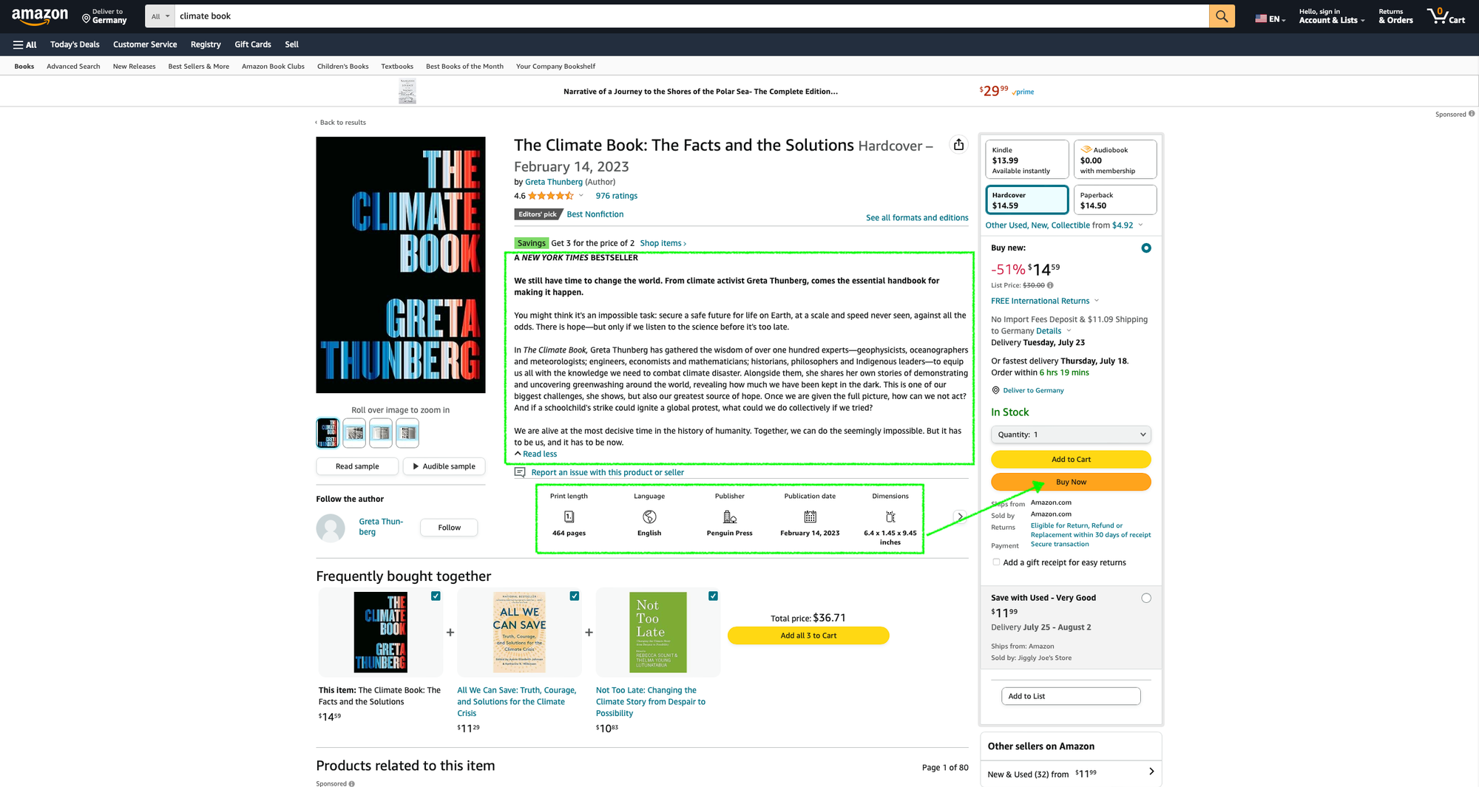Image resolution: width=1479 pixels, height=787 pixels.
Task: Click the List Price info icon
Action: 1050,285
